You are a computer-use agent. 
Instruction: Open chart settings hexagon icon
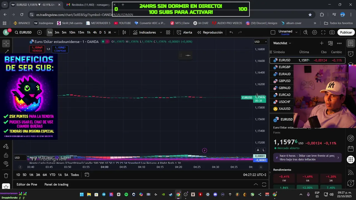(315, 32)
